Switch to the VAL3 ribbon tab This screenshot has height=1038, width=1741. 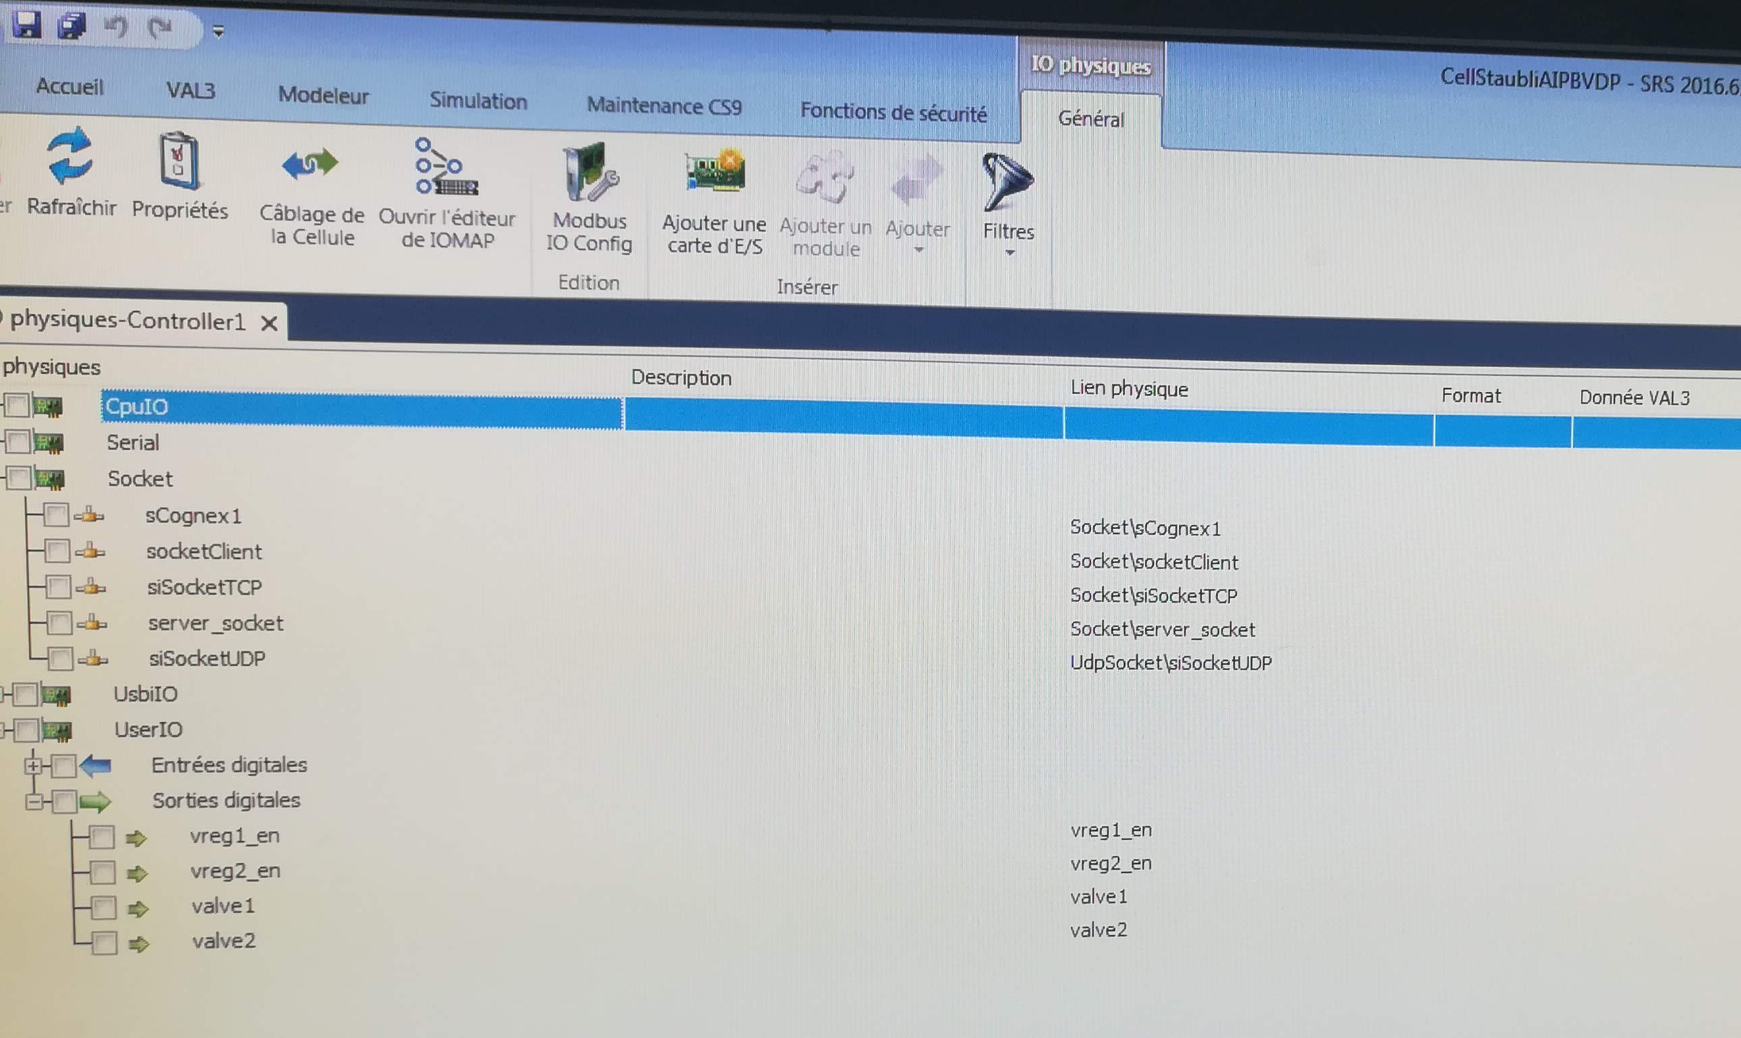point(190,90)
